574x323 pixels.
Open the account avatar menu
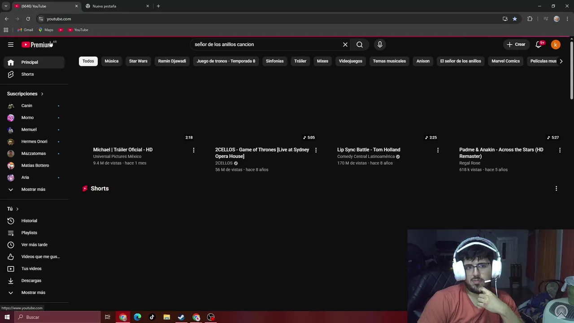click(556, 44)
